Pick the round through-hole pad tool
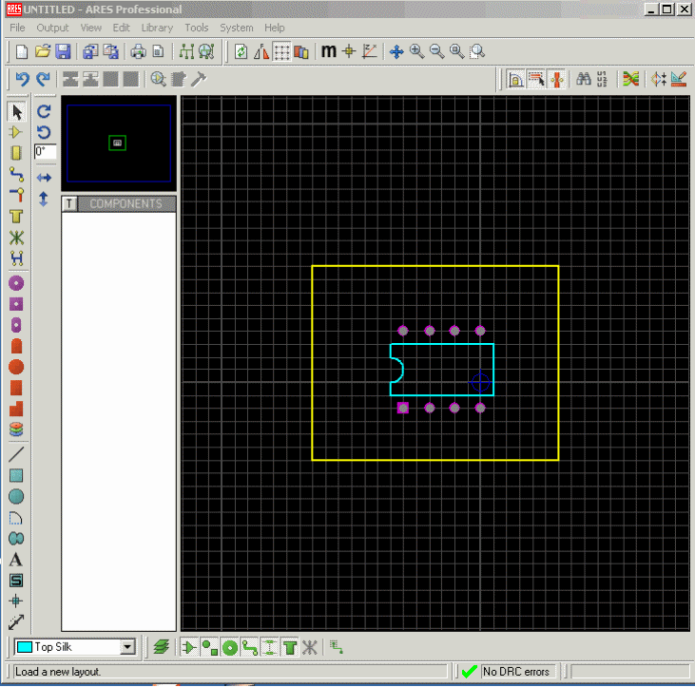 pyautogui.click(x=16, y=283)
